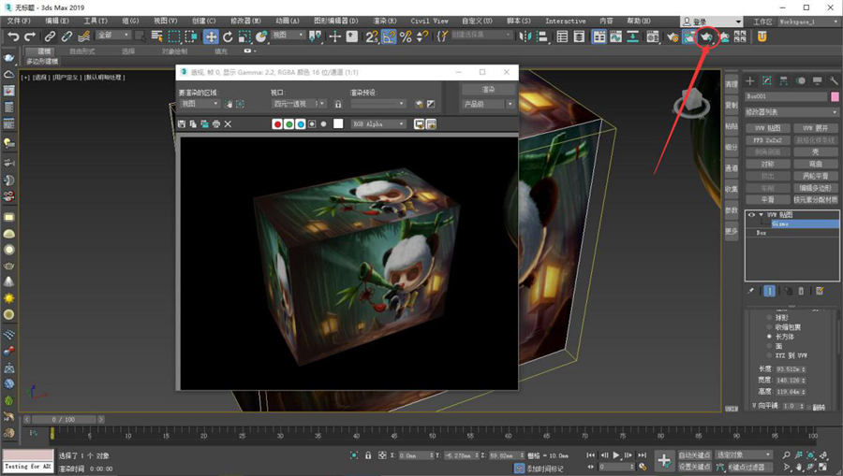Open the Rendered Frame Window icon
The height and width of the screenshot is (476, 843).
[x=688, y=36]
